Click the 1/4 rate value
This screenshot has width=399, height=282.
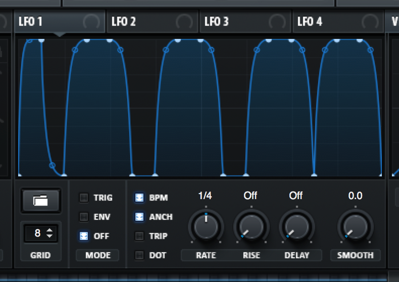205,196
